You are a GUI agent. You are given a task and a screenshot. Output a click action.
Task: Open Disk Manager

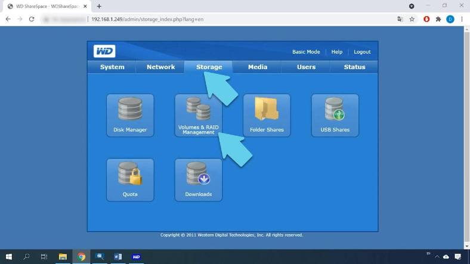130,116
